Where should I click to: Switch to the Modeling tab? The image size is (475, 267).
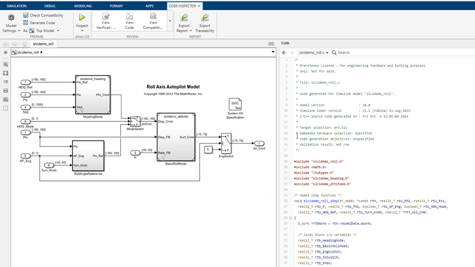point(83,6)
